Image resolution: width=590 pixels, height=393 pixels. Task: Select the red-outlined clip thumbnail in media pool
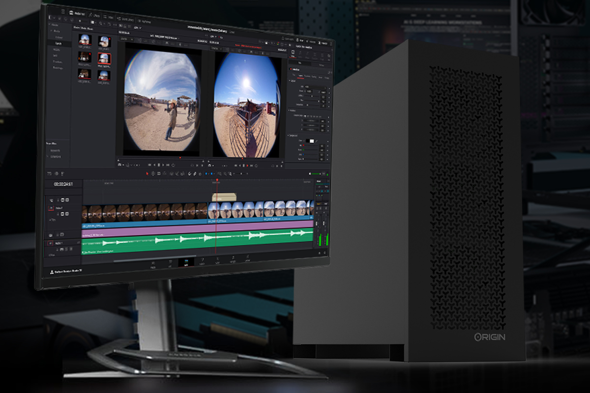pyautogui.click(x=104, y=59)
